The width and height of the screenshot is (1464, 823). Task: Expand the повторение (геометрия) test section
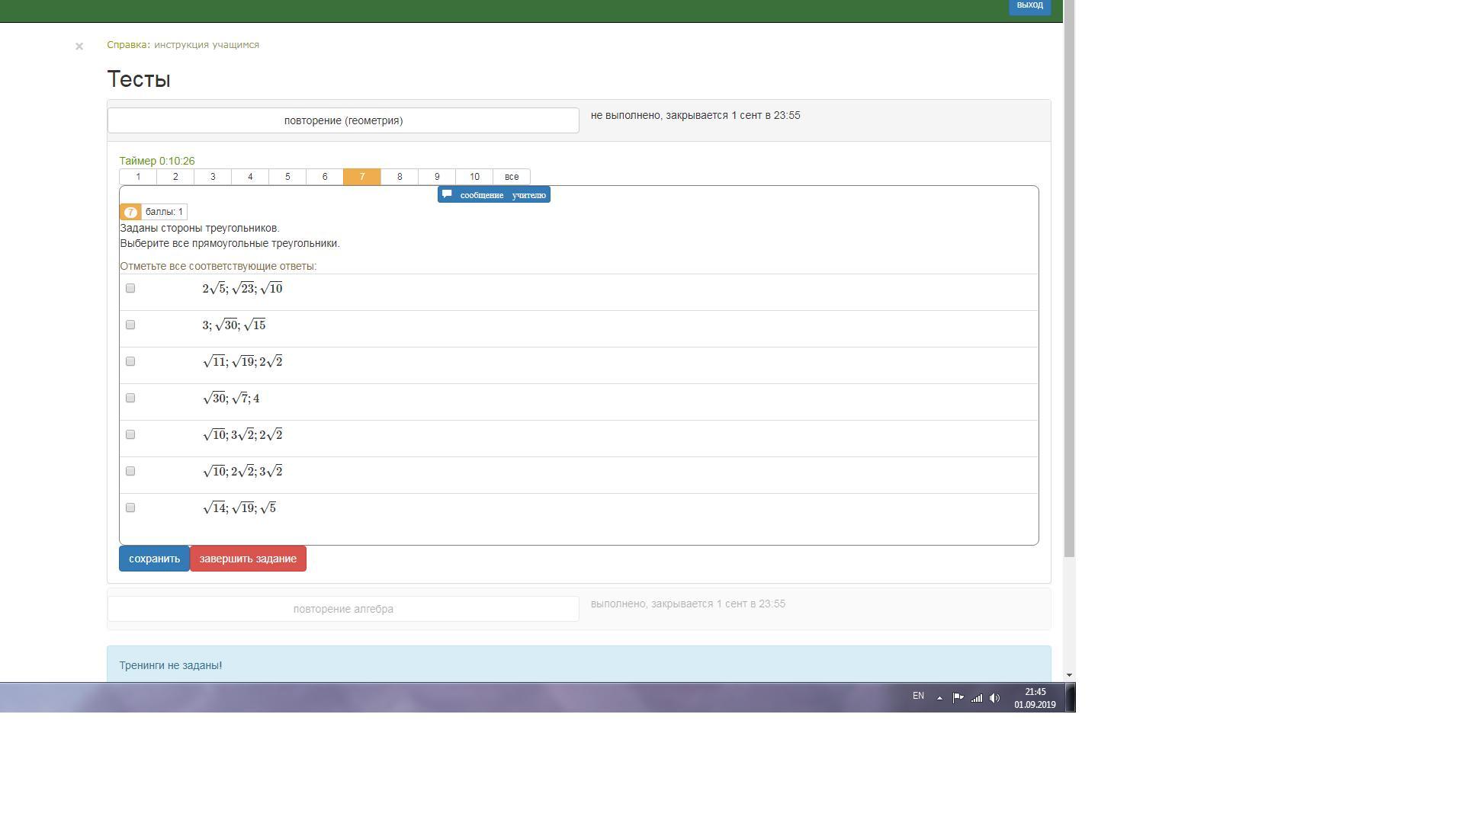click(343, 120)
